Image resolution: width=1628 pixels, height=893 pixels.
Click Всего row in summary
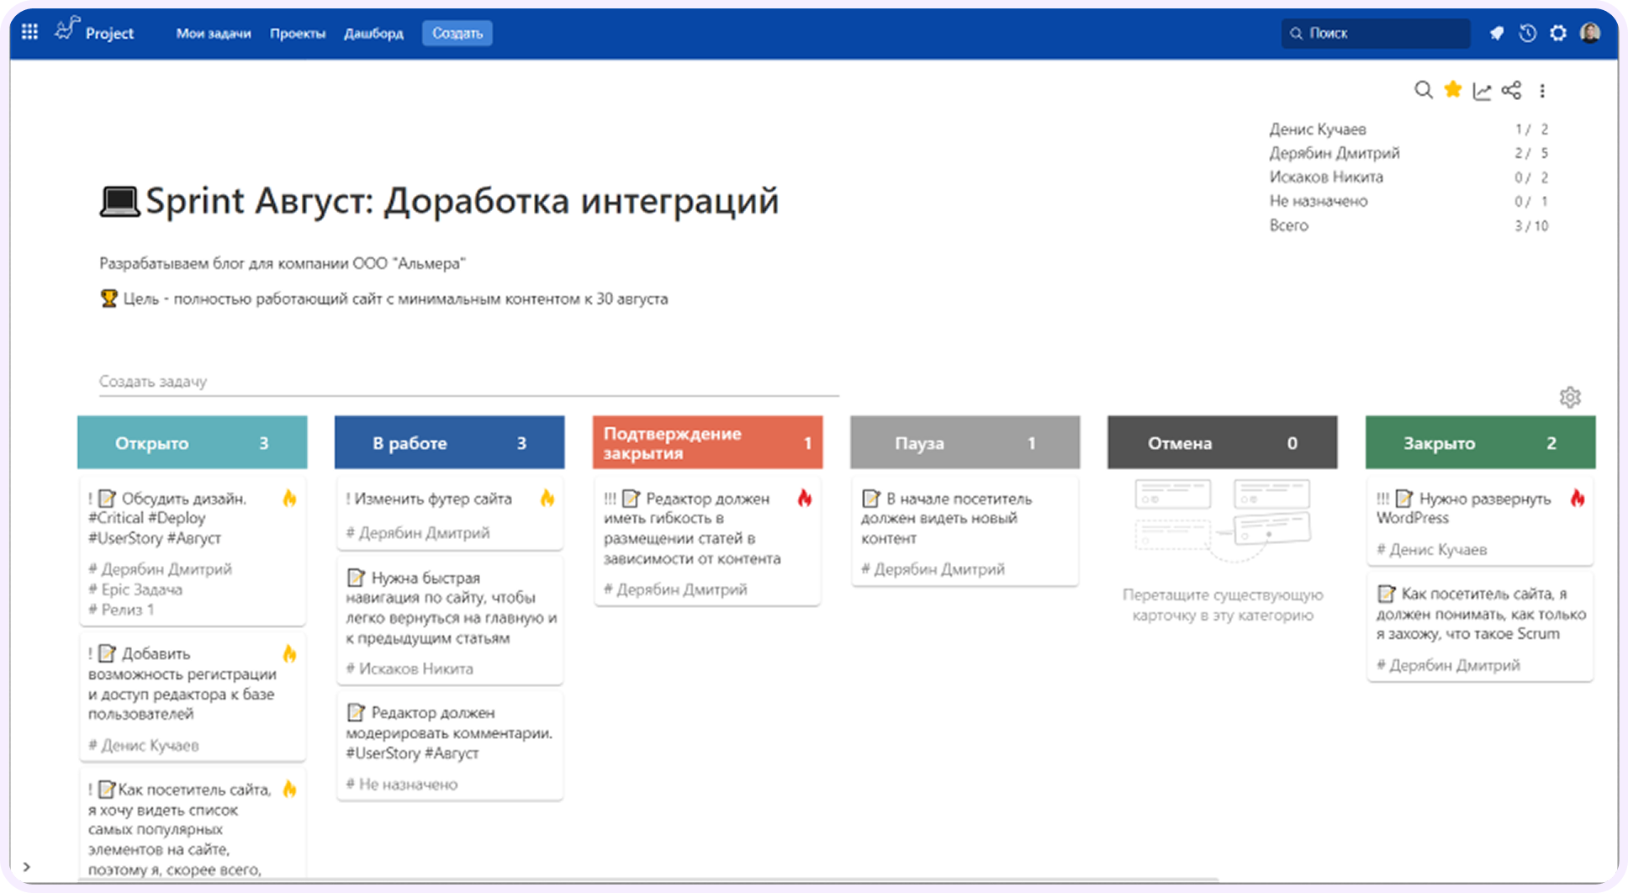(x=1409, y=225)
